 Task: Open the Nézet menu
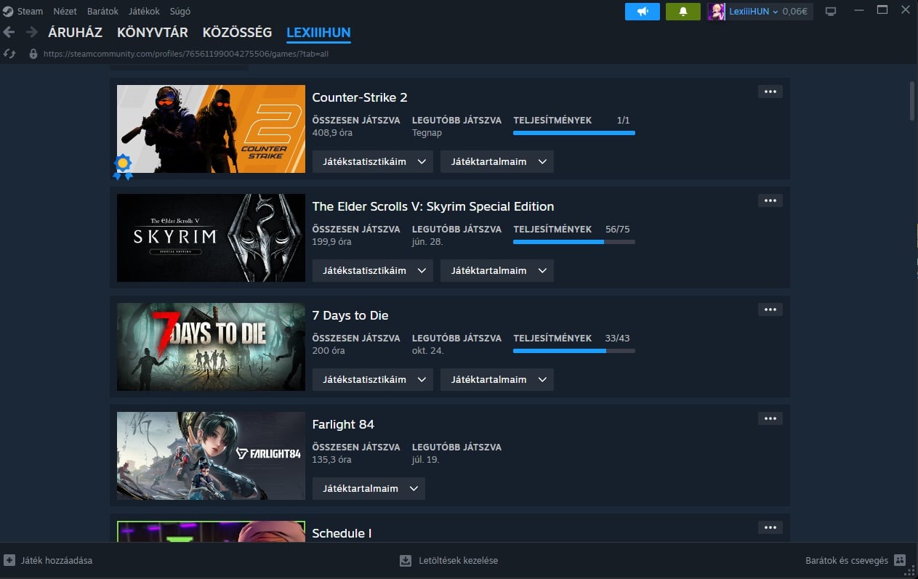coord(65,12)
